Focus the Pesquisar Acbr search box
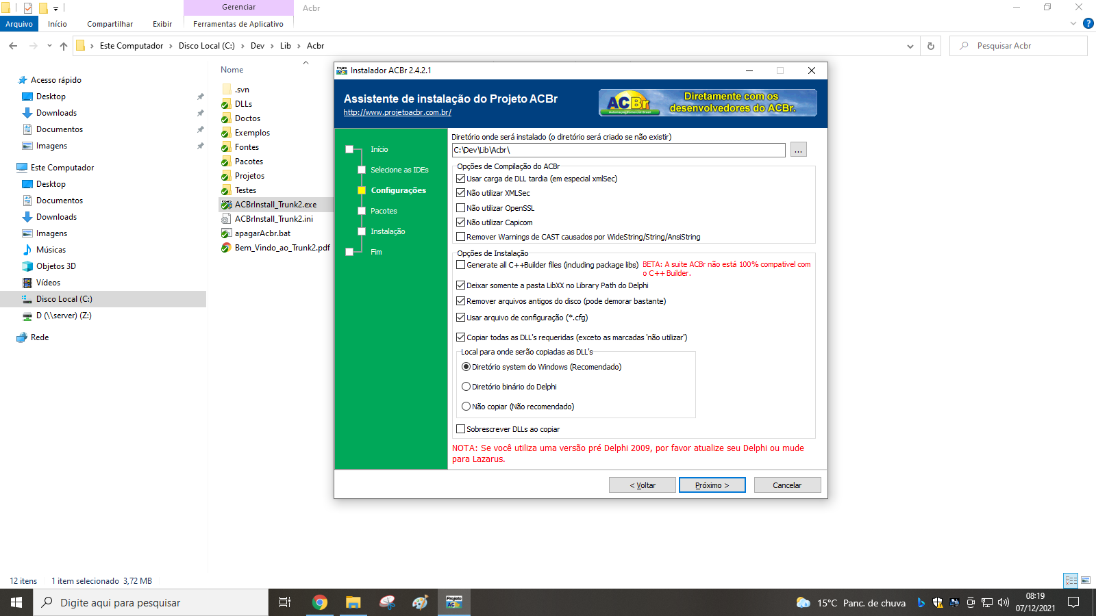This screenshot has height=616, width=1096. coord(1019,46)
